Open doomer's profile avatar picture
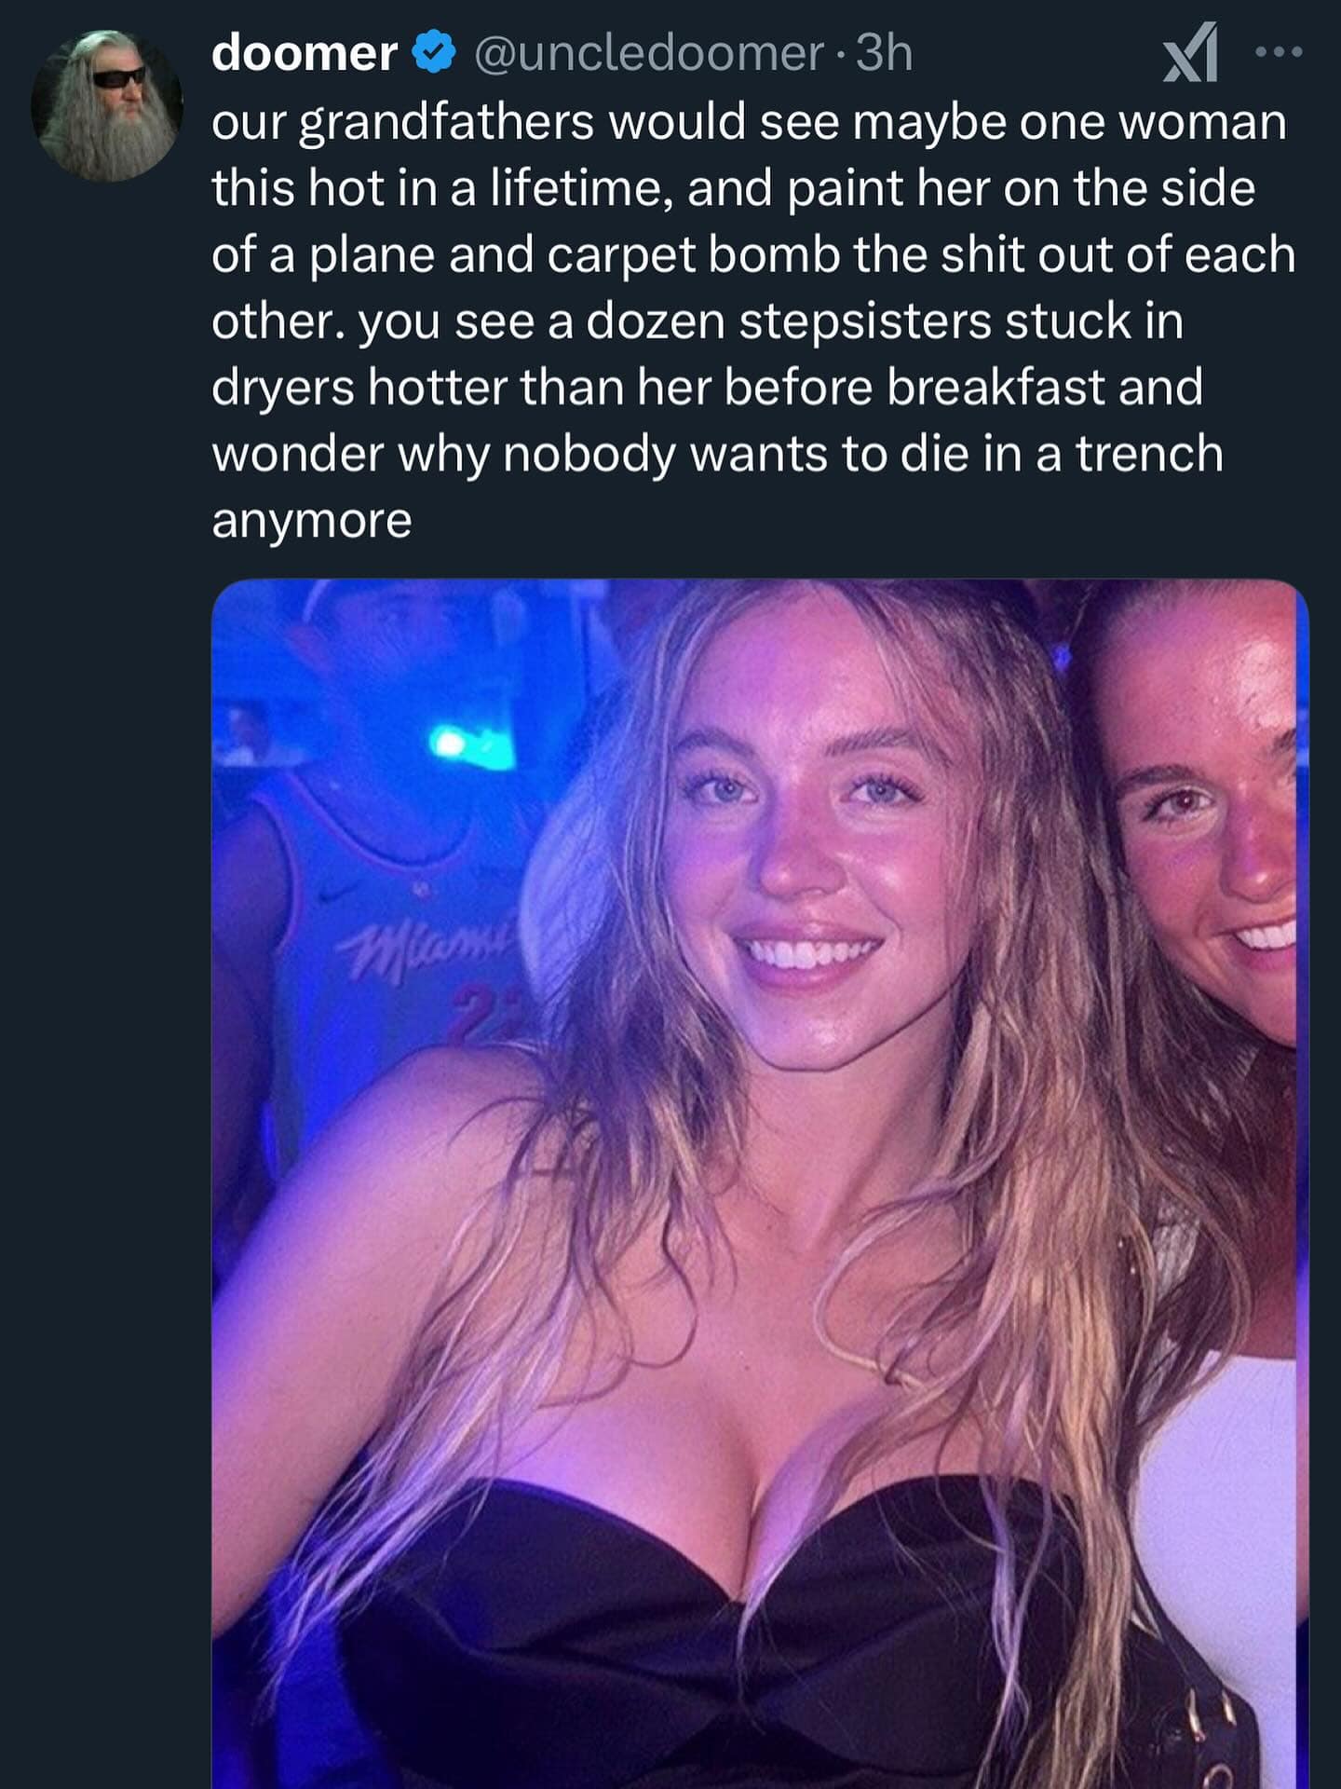The width and height of the screenshot is (1341, 1789). point(104,104)
